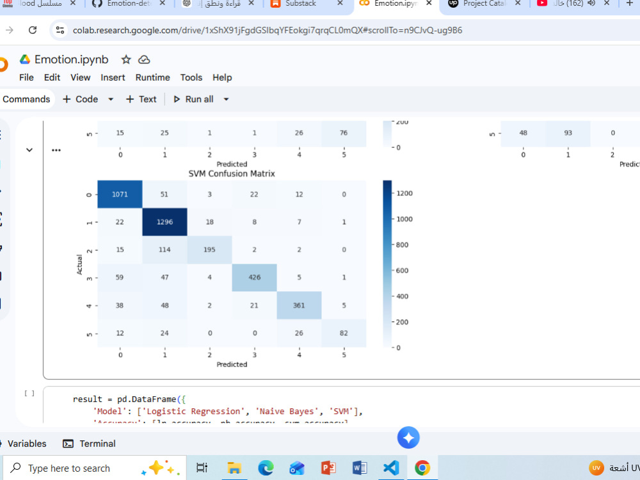640x480 pixels.
Task: Click the SVM heatmap color scale bar
Action: point(387,264)
